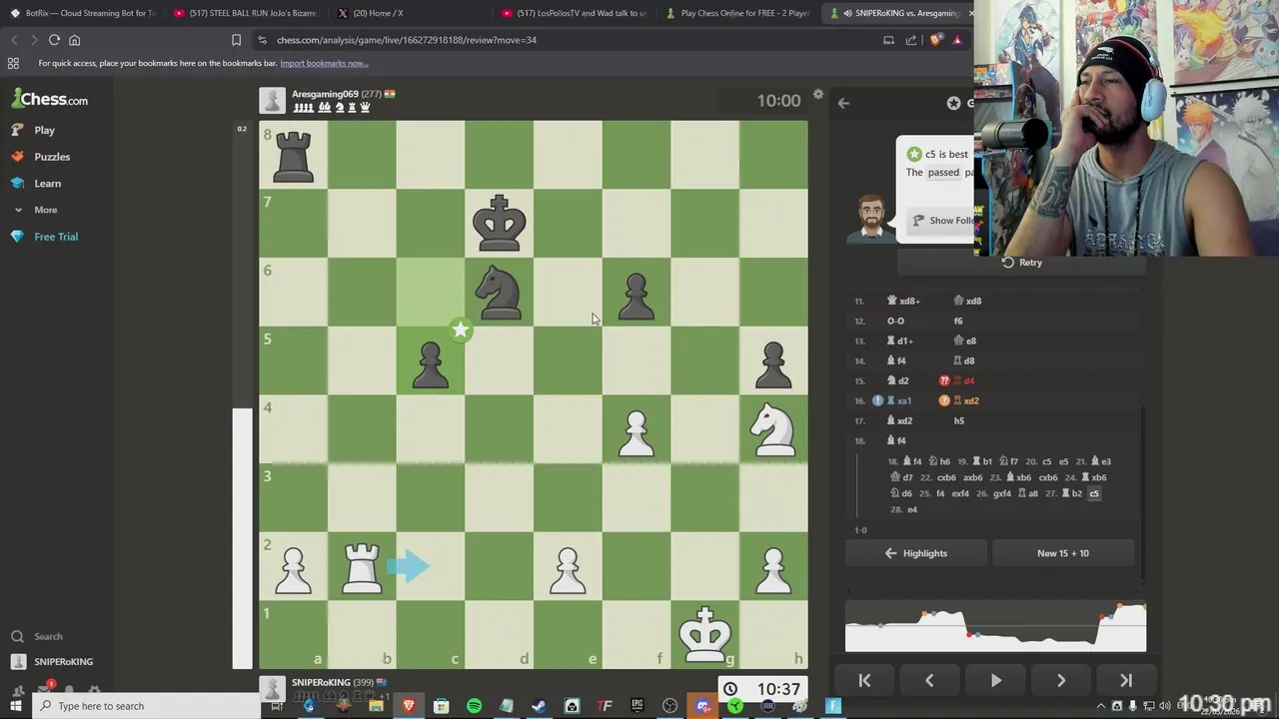This screenshot has width=1279, height=719.
Task: Reload the page in the browser
Action: [54, 40]
